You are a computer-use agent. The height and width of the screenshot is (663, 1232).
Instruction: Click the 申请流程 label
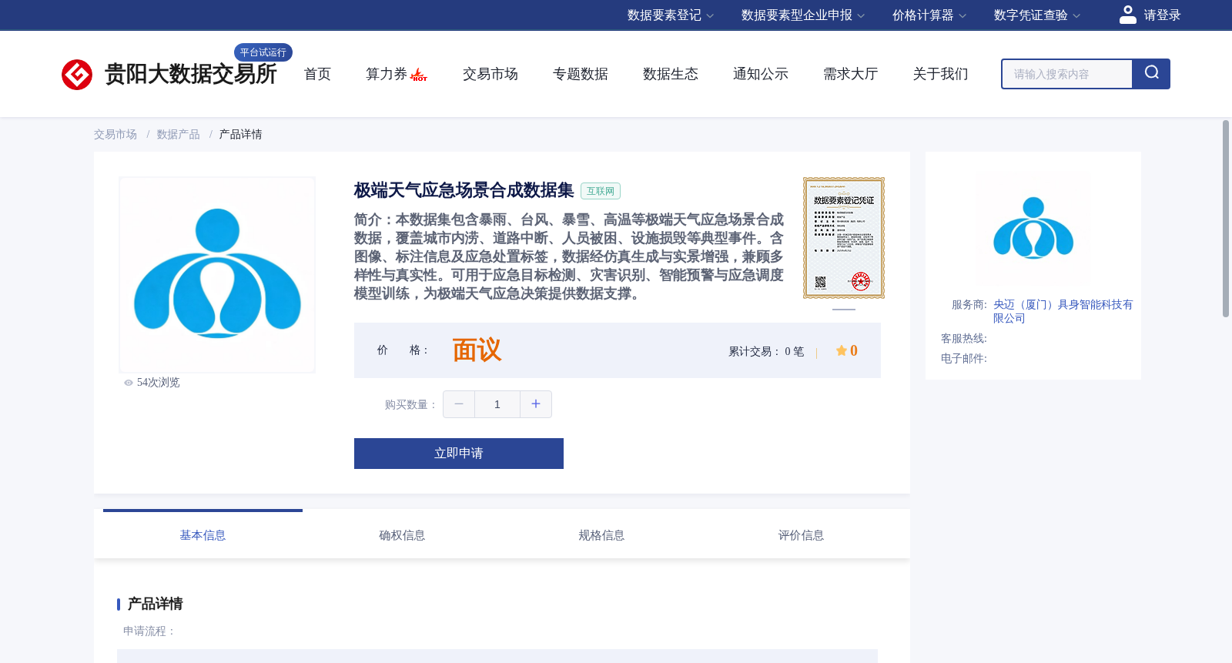coord(149,631)
